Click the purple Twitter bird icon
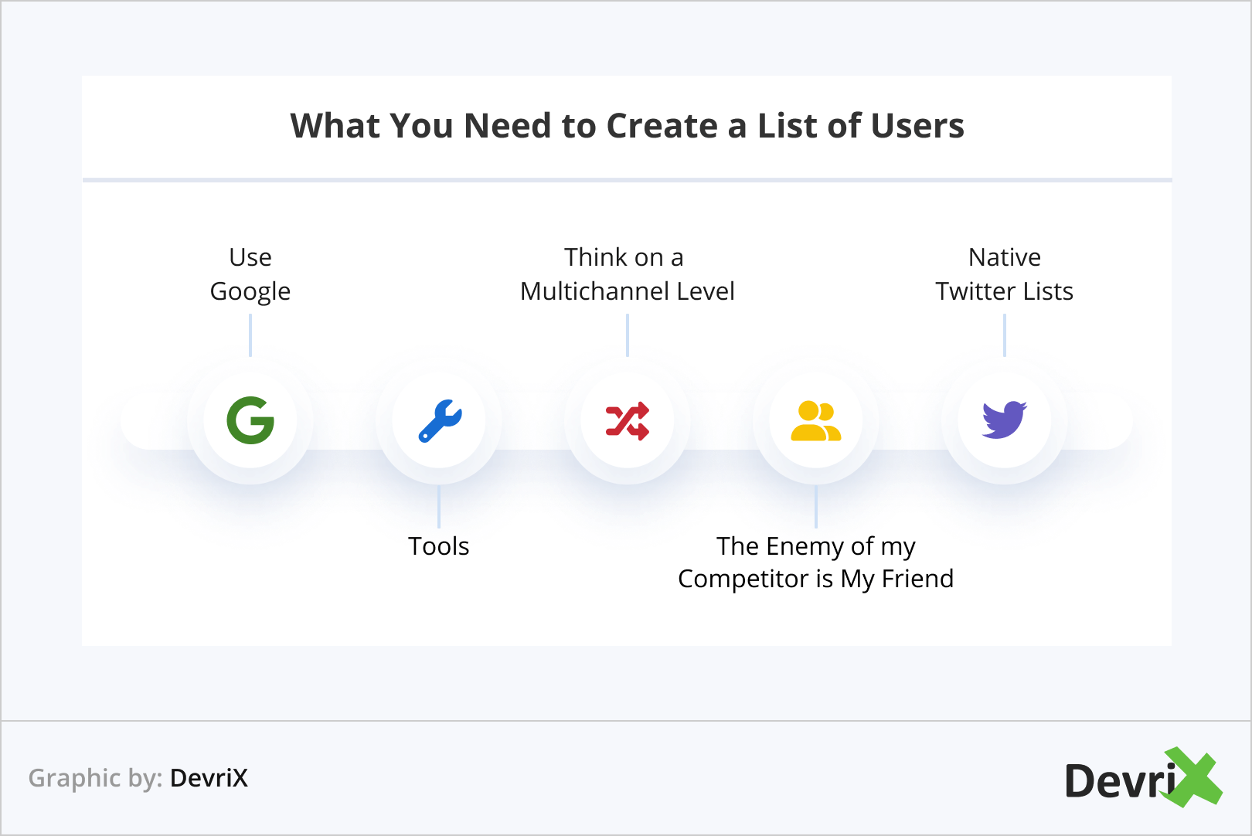Viewport: 1252px width, 836px height. (x=1004, y=420)
